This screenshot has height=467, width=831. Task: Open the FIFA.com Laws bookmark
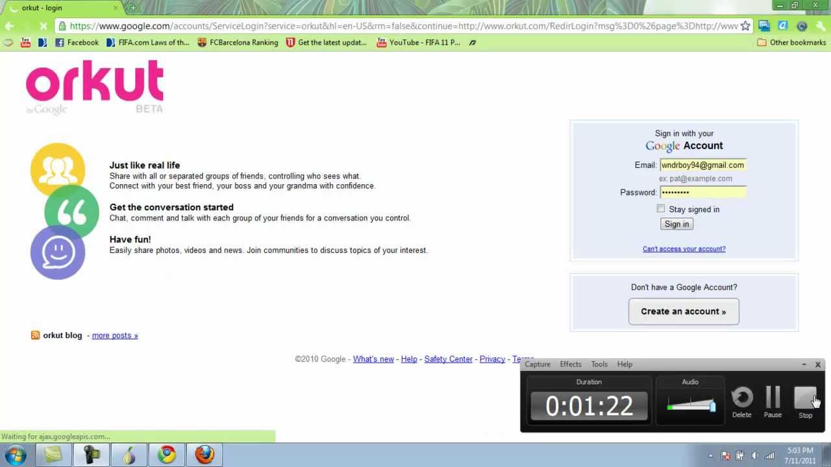(148, 43)
